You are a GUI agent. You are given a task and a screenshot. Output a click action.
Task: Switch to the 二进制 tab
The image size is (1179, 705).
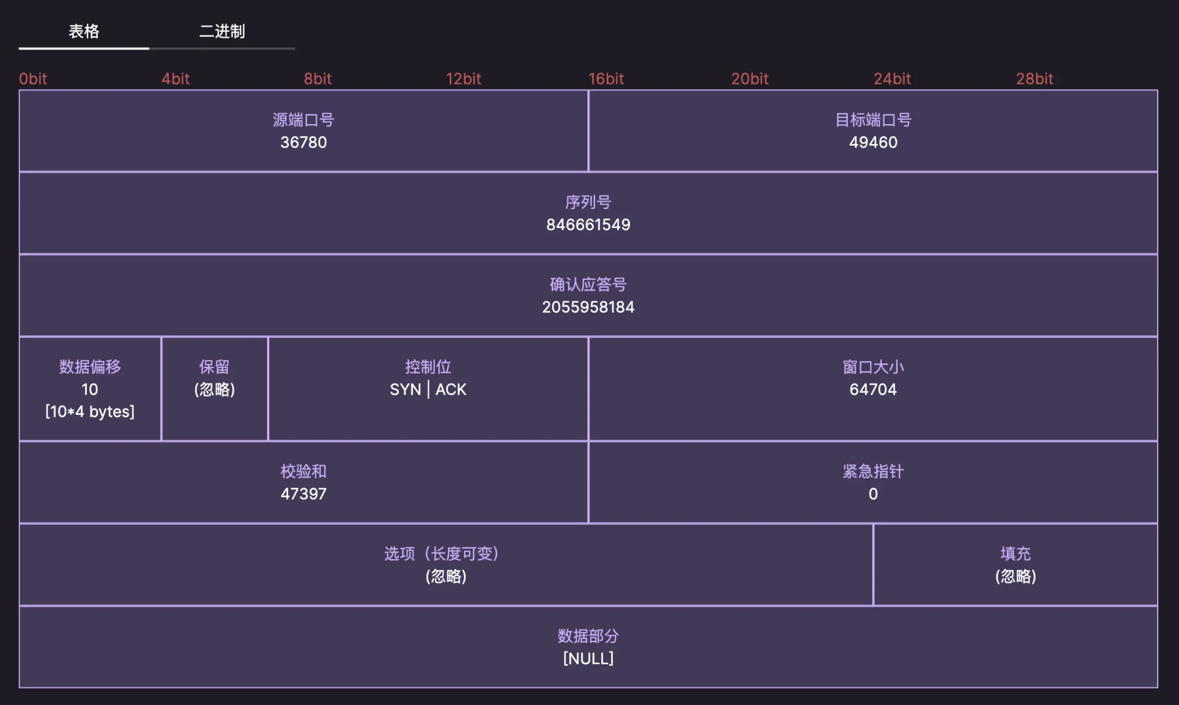coord(222,32)
